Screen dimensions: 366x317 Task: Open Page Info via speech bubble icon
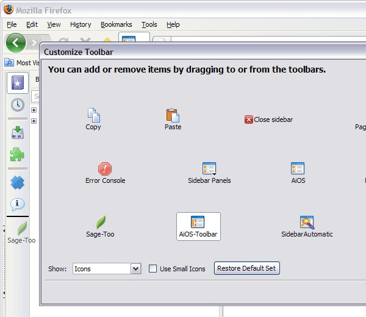pyautogui.click(x=17, y=204)
